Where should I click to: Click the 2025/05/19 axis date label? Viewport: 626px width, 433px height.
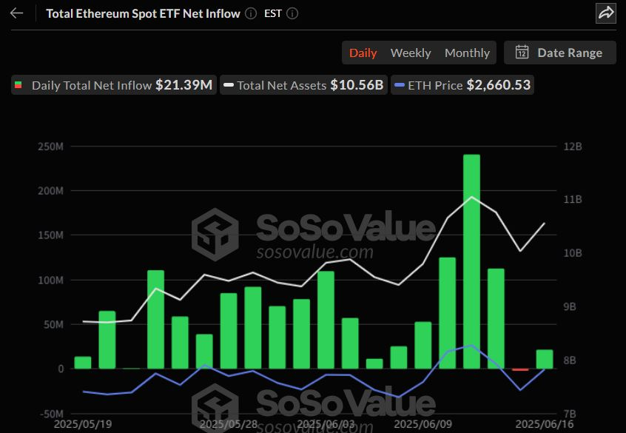(83, 424)
